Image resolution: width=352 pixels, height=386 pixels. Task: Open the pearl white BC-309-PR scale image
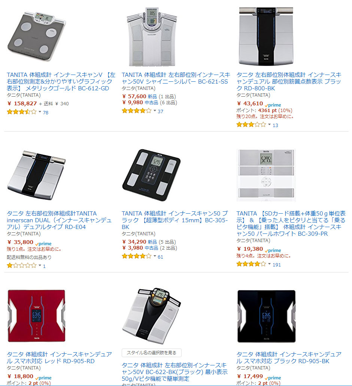266,175
